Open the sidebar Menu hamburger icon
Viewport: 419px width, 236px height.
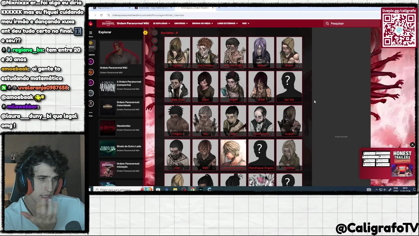pos(91,33)
